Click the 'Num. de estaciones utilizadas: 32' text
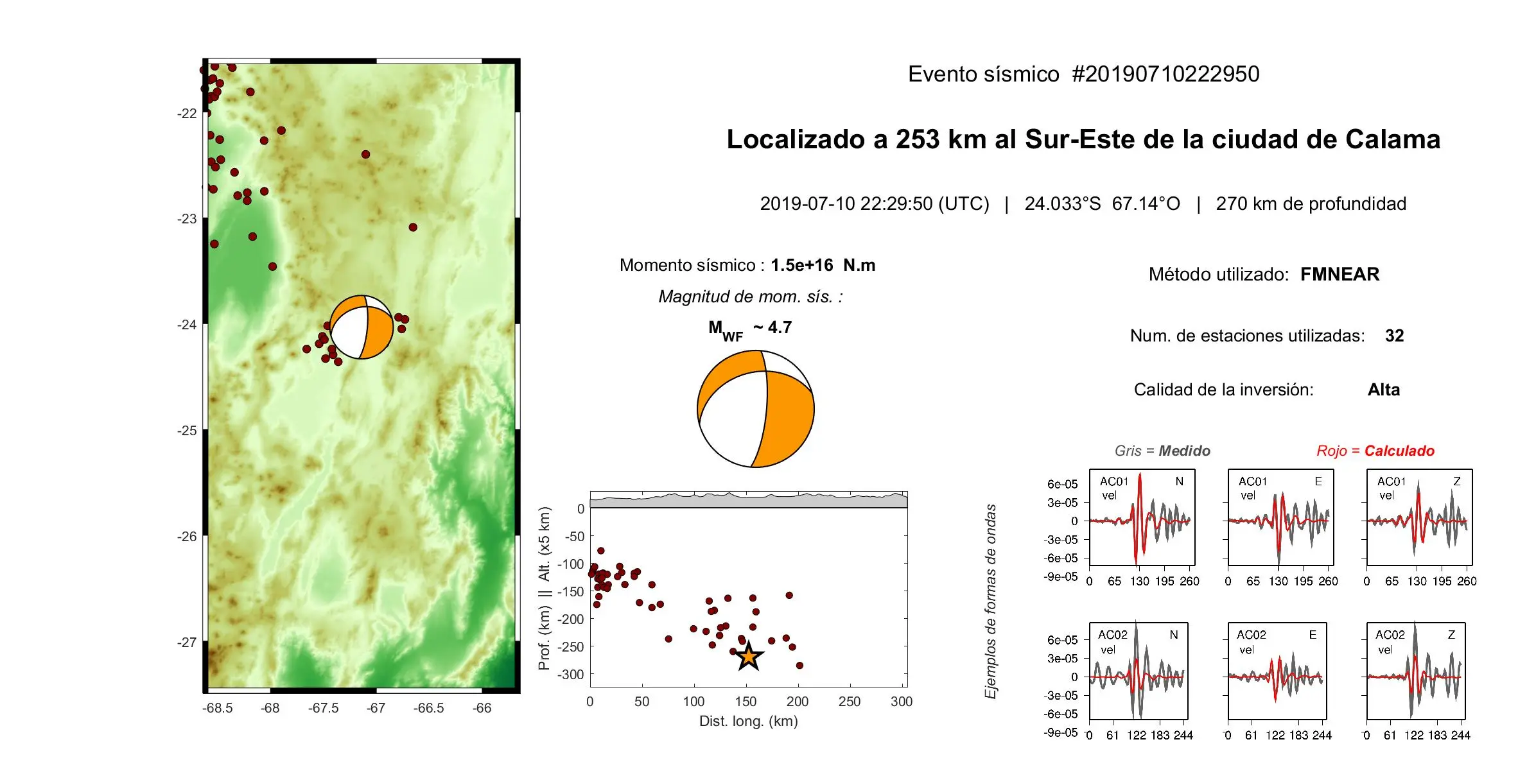 click(1267, 336)
